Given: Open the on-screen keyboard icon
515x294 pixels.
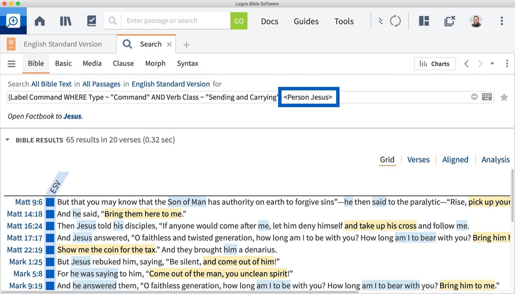Looking at the screenshot, I should 487,97.
